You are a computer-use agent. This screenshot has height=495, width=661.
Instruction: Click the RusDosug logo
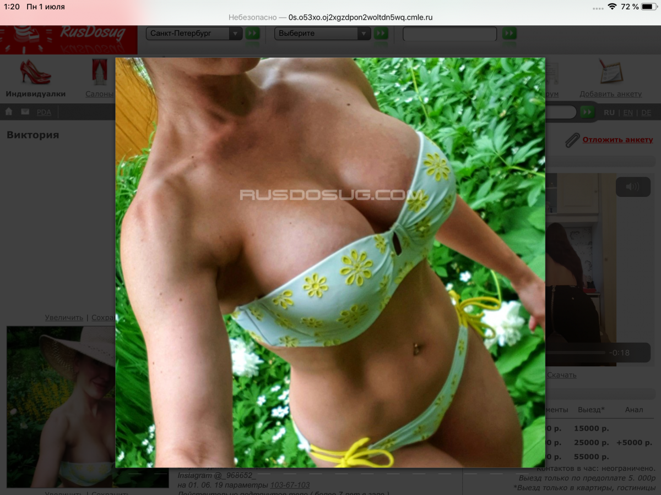(x=68, y=38)
